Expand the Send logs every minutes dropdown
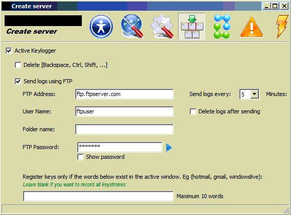 point(255,94)
